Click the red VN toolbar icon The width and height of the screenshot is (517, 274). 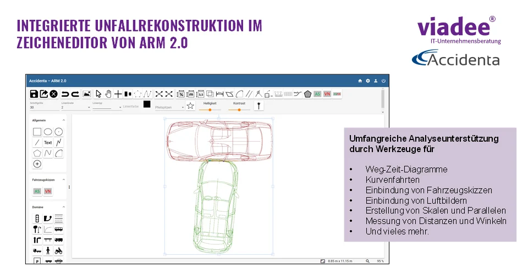tap(327, 94)
